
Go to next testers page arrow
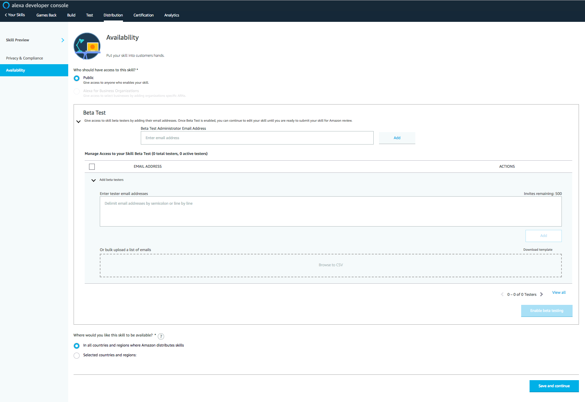[541, 294]
